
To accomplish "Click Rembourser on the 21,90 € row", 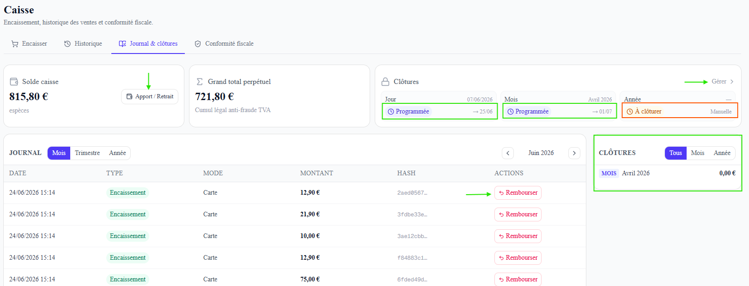I will point(518,214).
